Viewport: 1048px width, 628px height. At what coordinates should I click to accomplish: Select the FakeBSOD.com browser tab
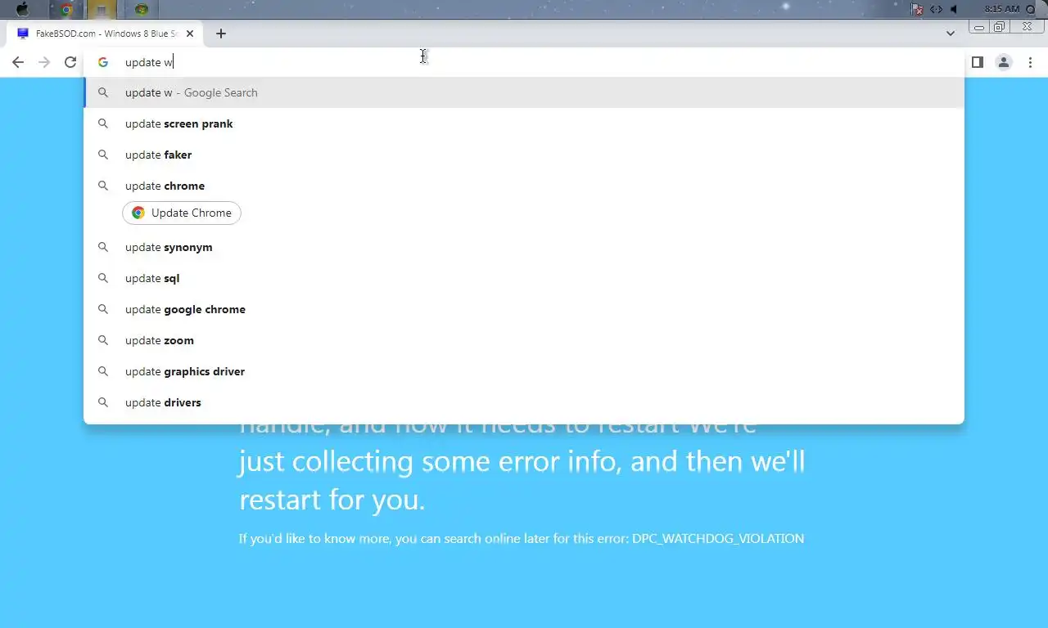click(x=103, y=34)
